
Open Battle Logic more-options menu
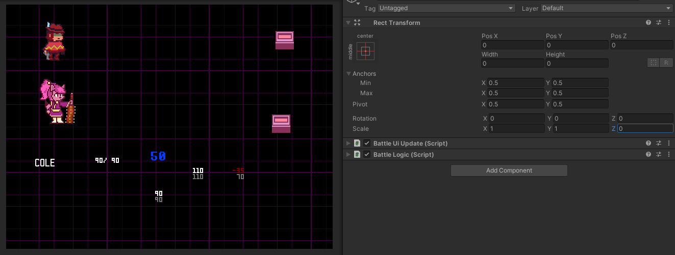(668, 155)
